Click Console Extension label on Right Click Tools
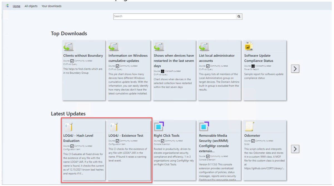 tap(162, 144)
